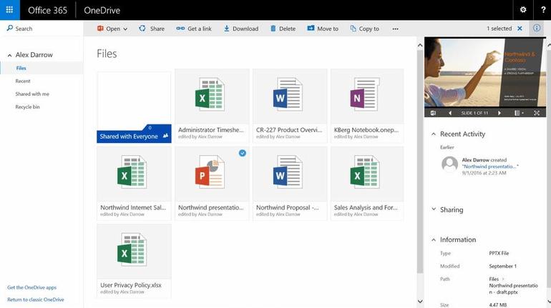Uncheck the Northwind presentation selection checkmark
Viewport: 551px width, 308px height.
coord(243,153)
